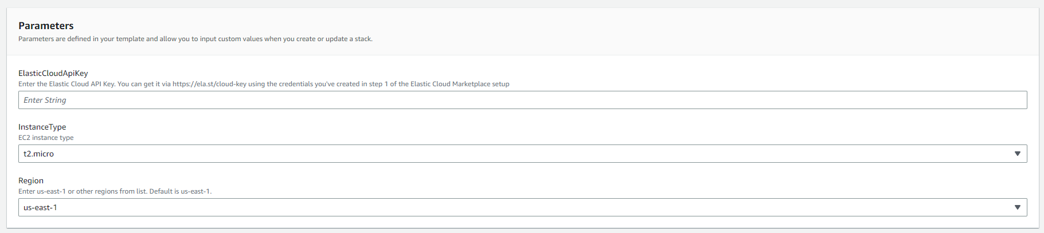Click the 'EC2 instance type' description text

click(x=46, y=138)
